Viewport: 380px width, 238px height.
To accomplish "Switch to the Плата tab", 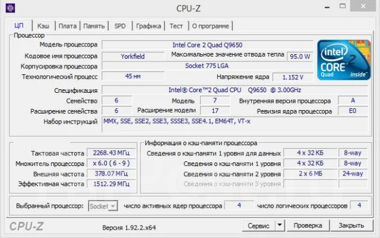I will point(68,26).
